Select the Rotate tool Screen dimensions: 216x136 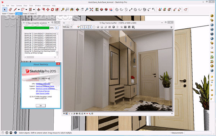pos(52,10)
